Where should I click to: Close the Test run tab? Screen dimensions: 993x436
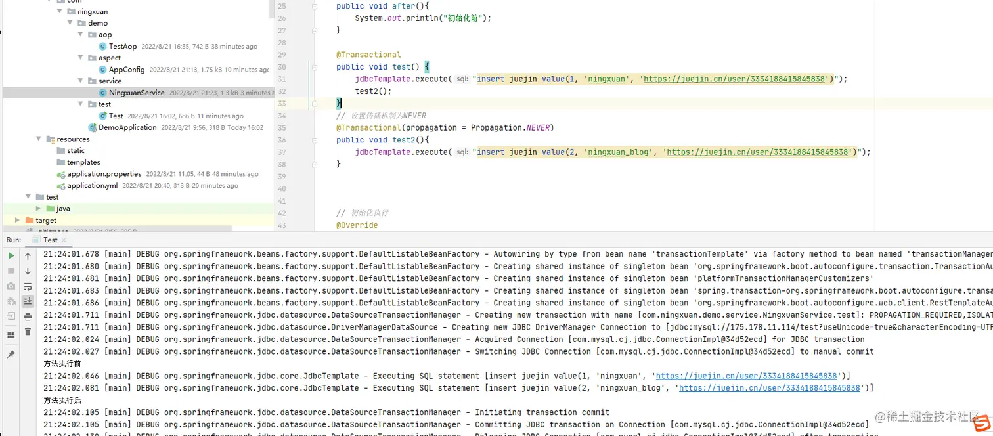coord(64,240)
